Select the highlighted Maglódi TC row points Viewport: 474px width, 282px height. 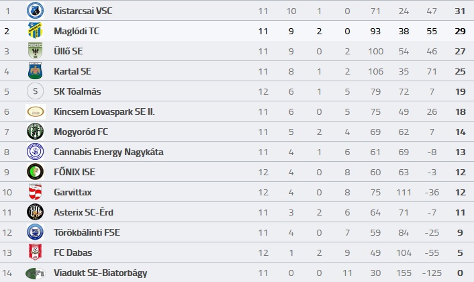tap(460, 31)
